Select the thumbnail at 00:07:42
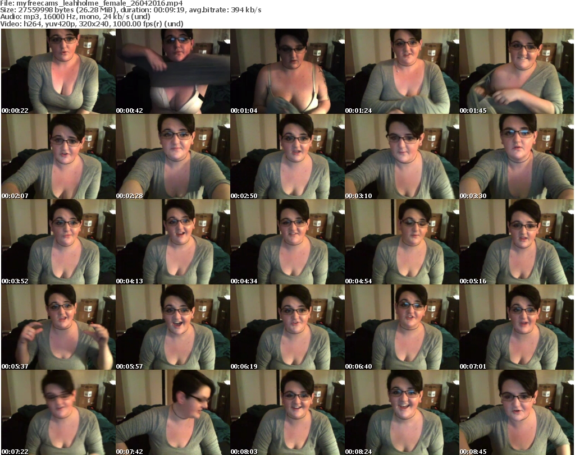Viewport: 575px width, 455px height. [173, 412]
